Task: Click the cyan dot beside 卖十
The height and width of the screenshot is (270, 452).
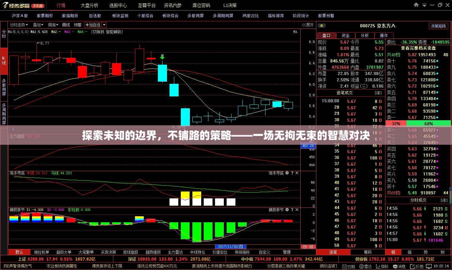Action: point(437,61)
